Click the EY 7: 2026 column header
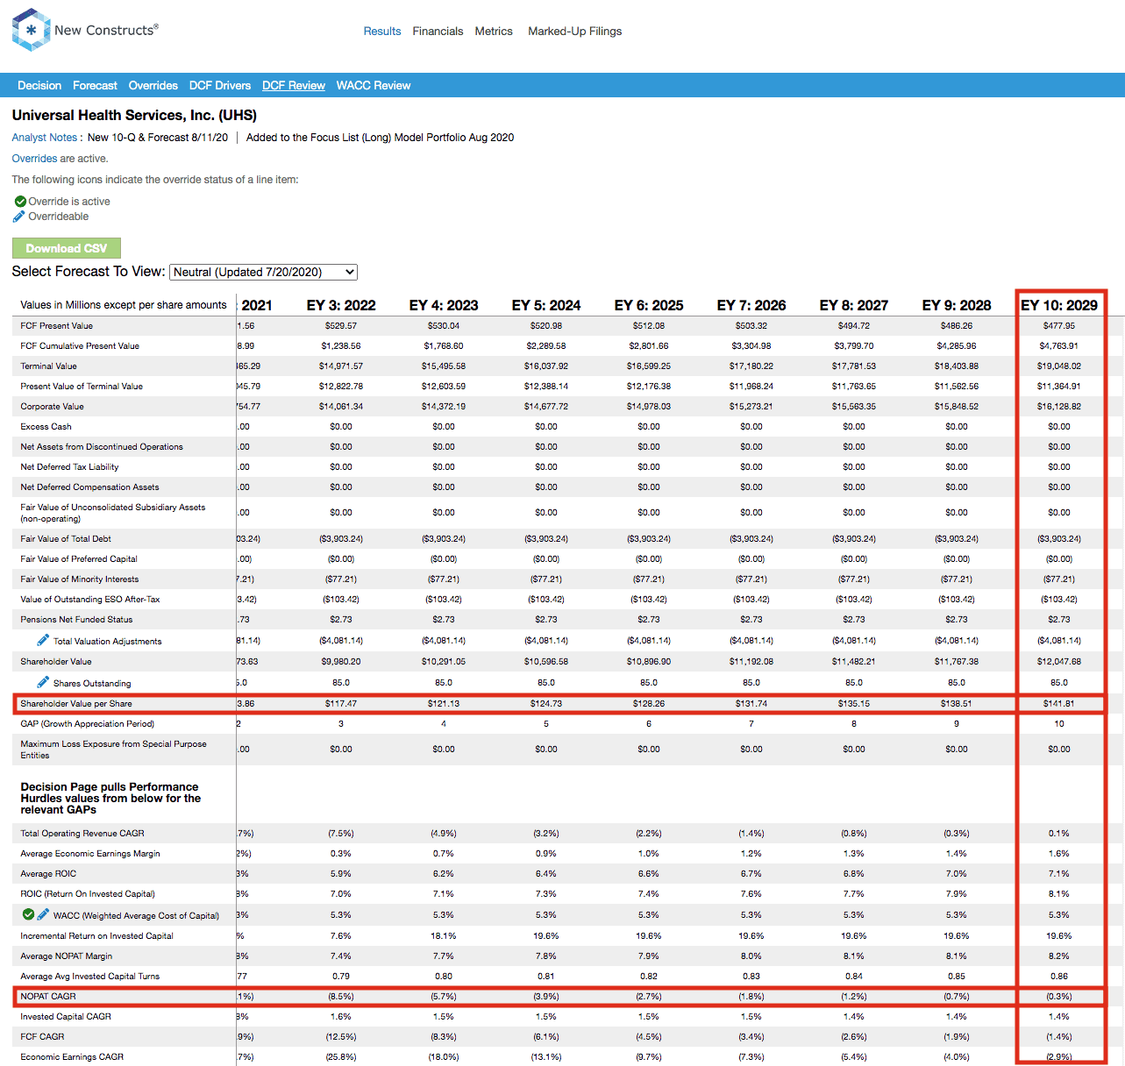Image resolution: width=1125 pixels, height=1066 pixels. [x=751, y=305]
